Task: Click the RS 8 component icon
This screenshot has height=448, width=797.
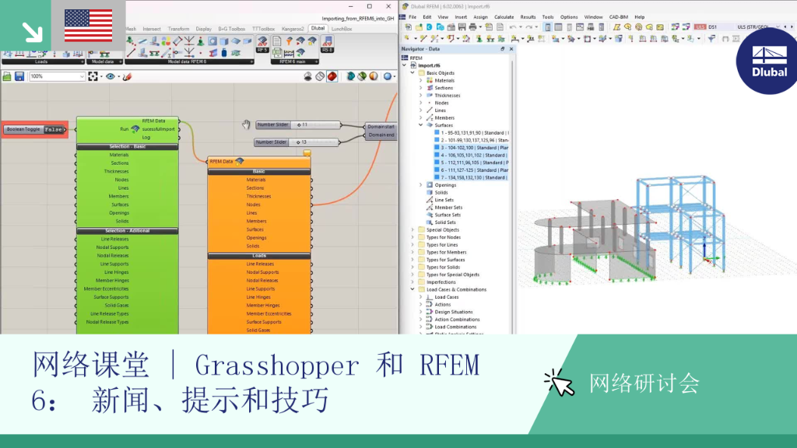Action: pyautogui.click(x=328, y=44)
